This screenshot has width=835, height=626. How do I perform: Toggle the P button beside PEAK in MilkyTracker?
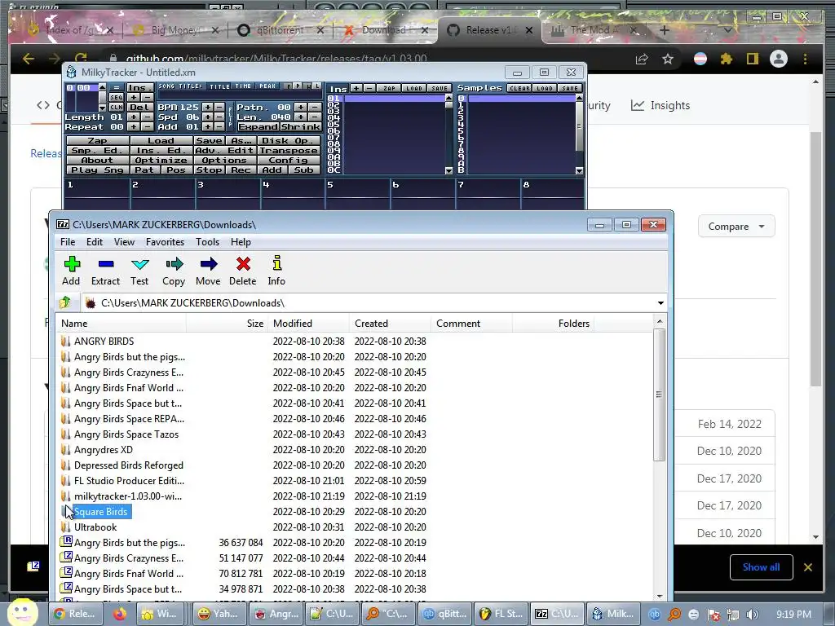click(x=298, y=86)
